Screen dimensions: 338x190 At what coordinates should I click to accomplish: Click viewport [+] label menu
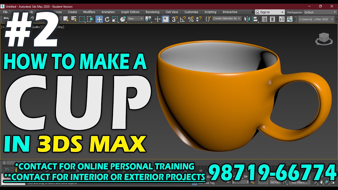tap(3, 27)
